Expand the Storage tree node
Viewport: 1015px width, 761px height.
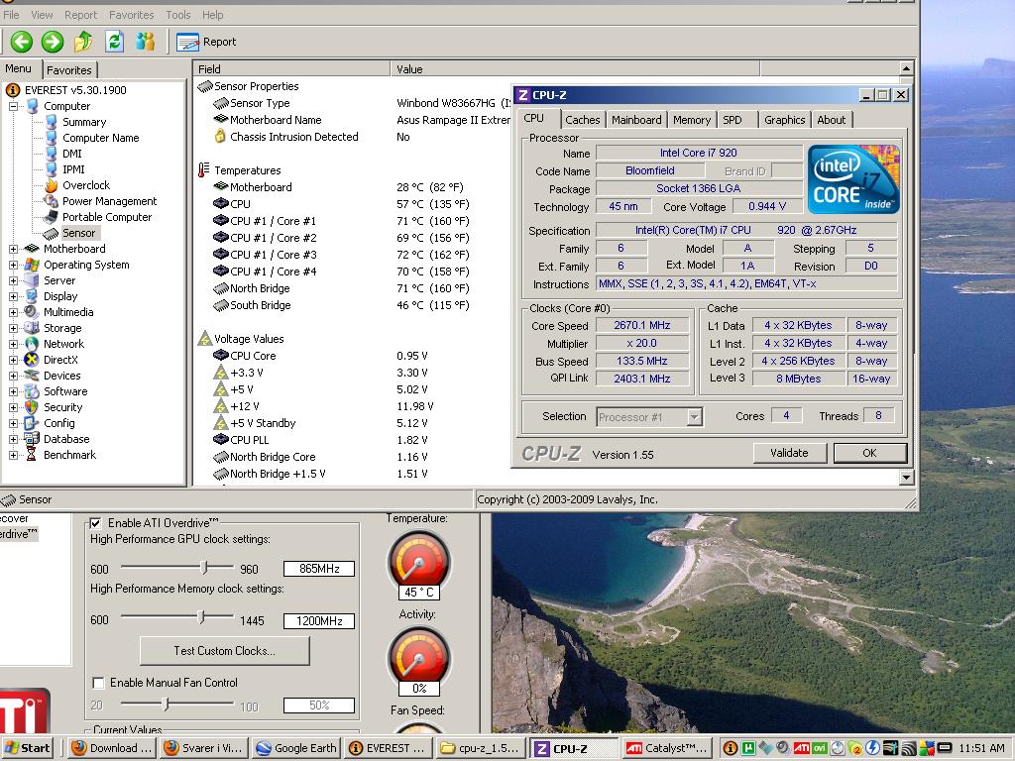tap(13, 328)
